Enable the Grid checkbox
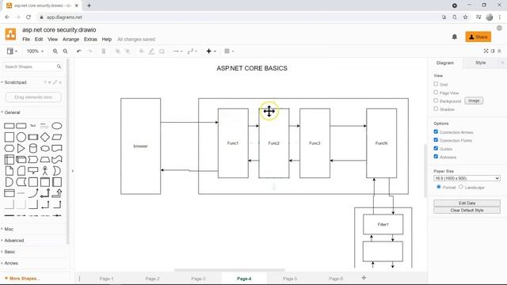 (436, 84)
